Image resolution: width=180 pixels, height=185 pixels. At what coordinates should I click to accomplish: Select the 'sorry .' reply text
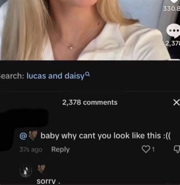click(x=48, y=182)
